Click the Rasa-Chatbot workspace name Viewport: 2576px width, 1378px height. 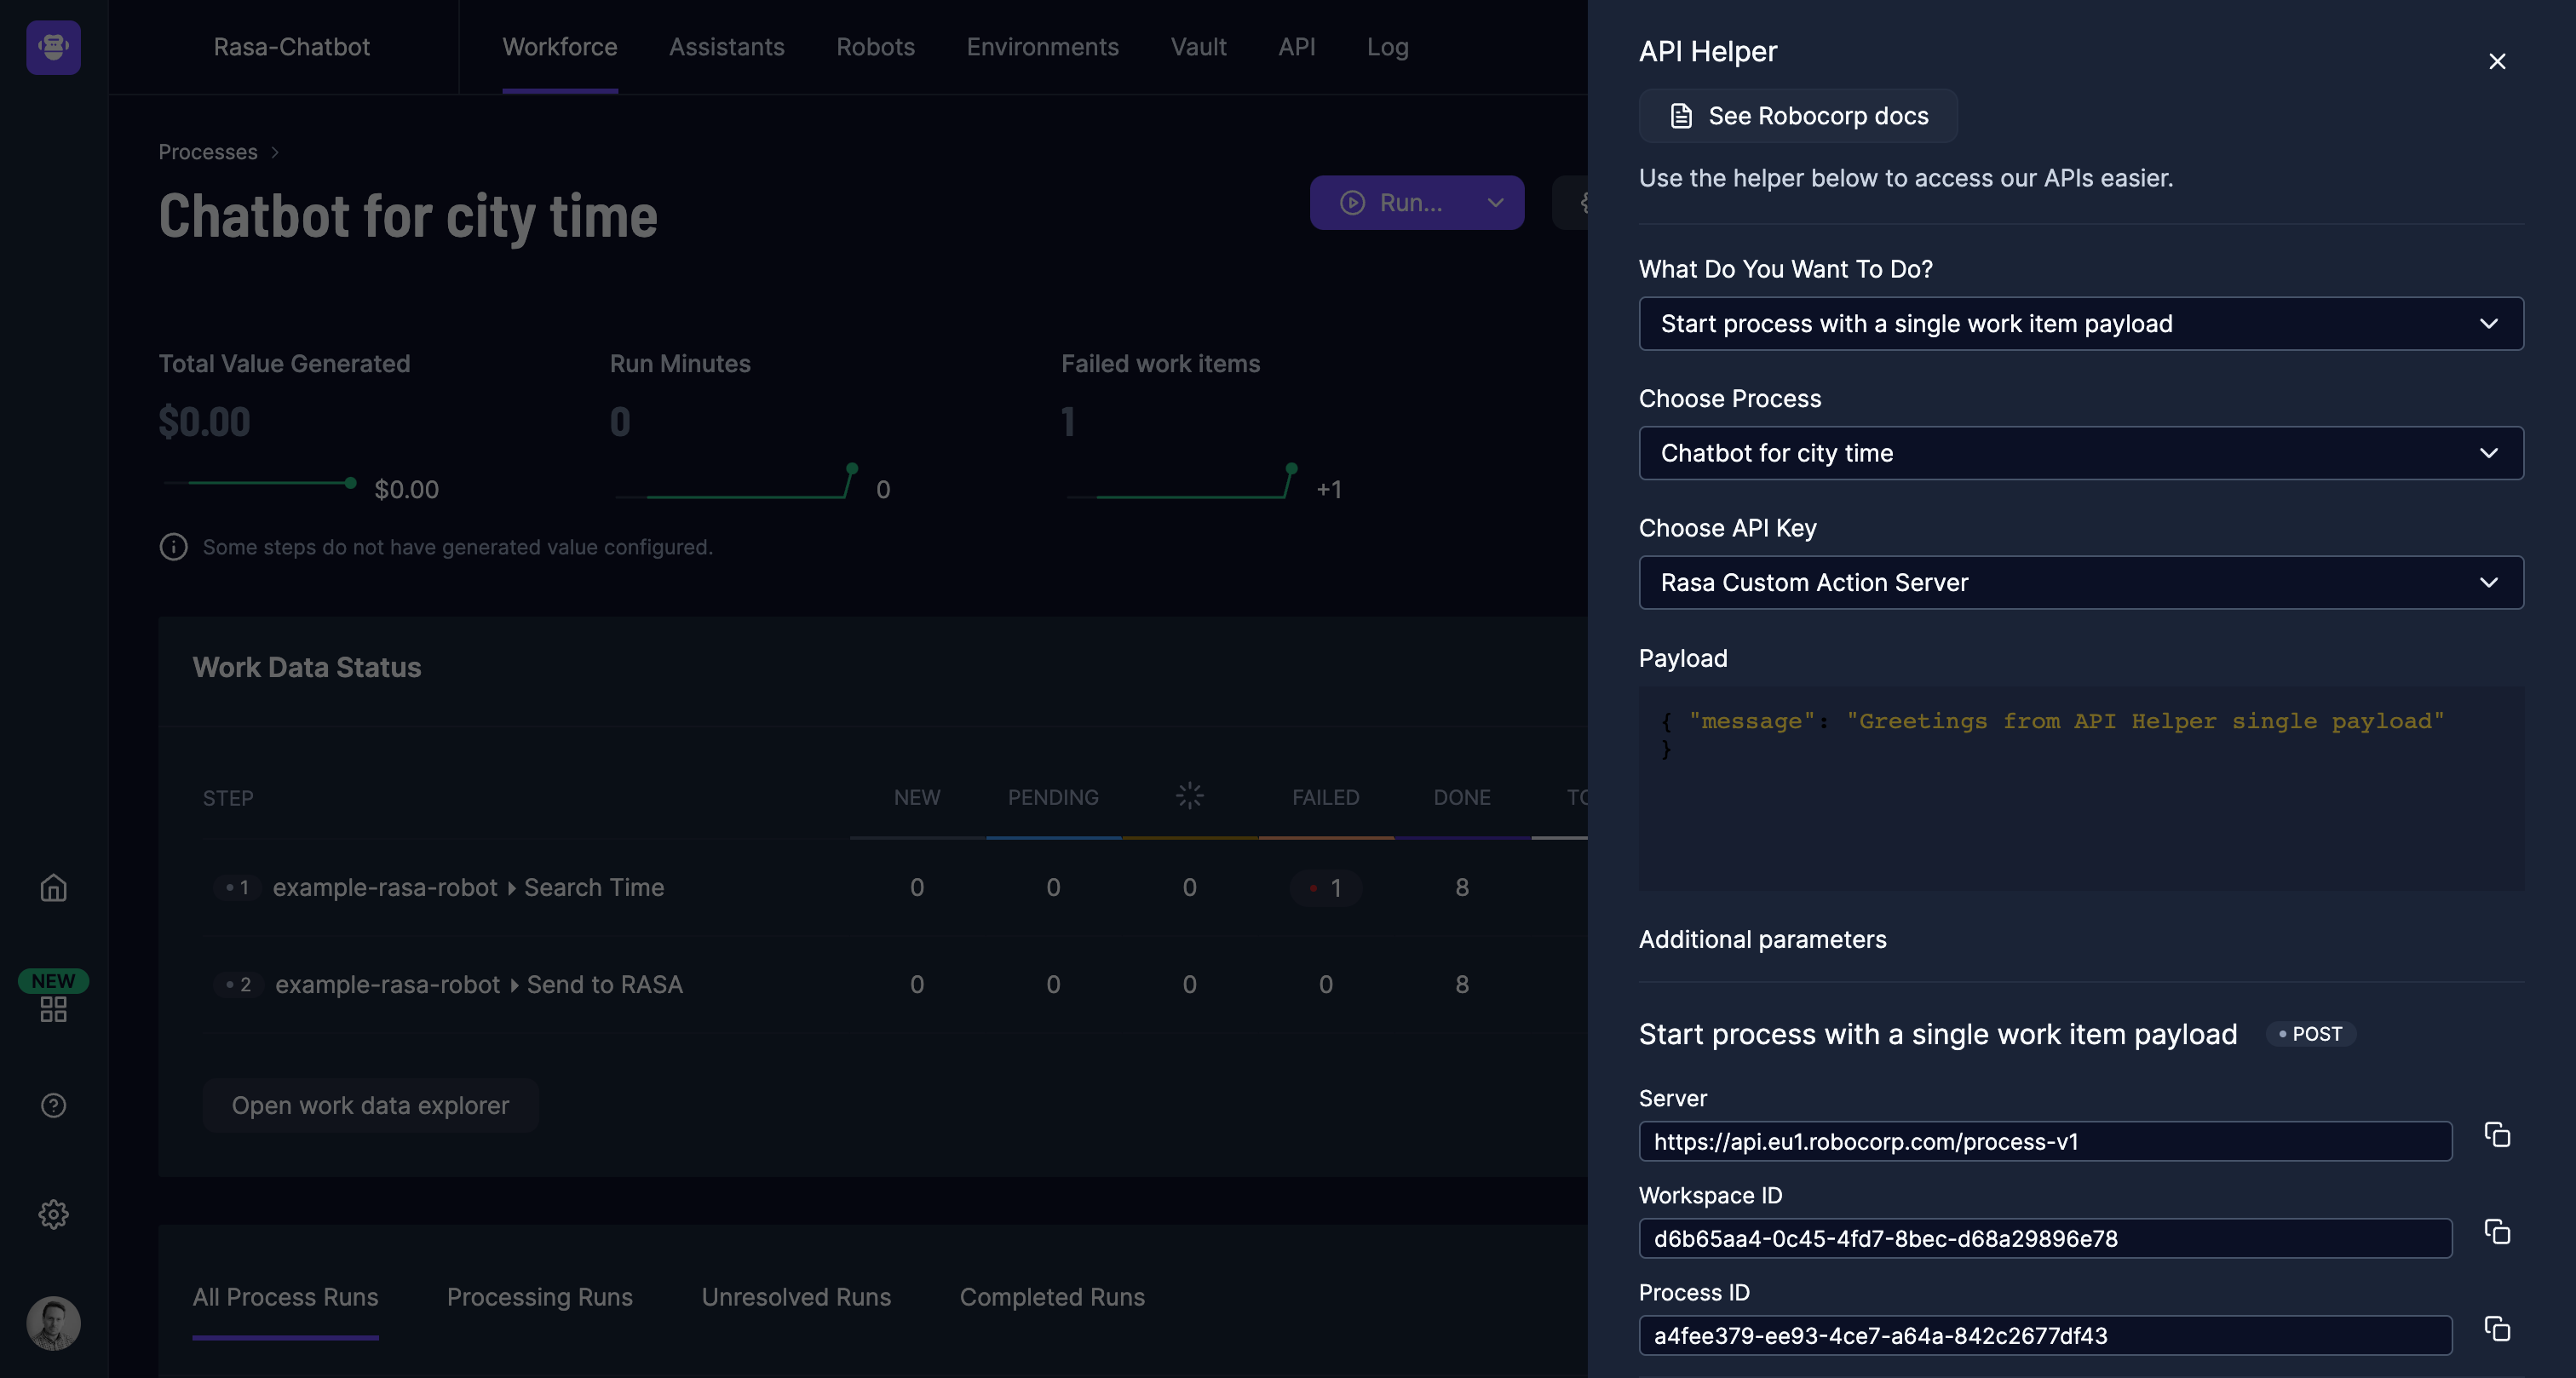click(x=291, y=47)
